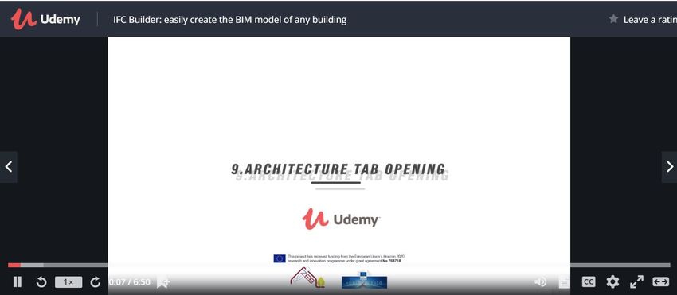Click the star icon beside Leave a rating

pos(613,19)
